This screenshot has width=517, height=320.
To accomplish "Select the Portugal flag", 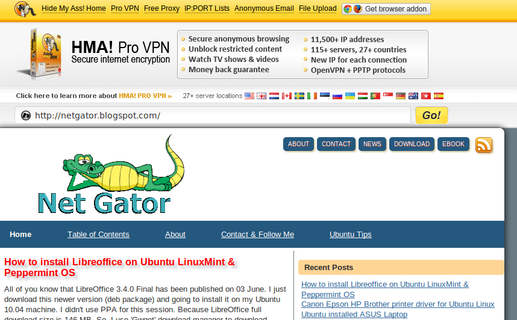I will (x=375, y=96).
